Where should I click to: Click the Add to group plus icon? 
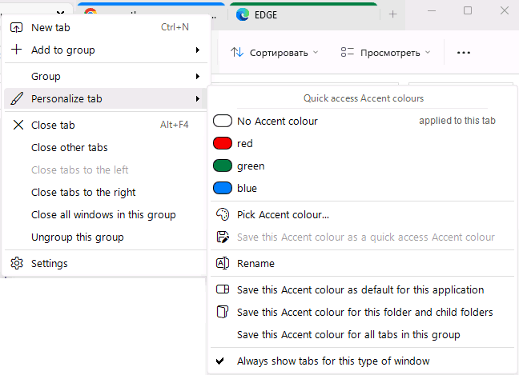click(17, 50)
